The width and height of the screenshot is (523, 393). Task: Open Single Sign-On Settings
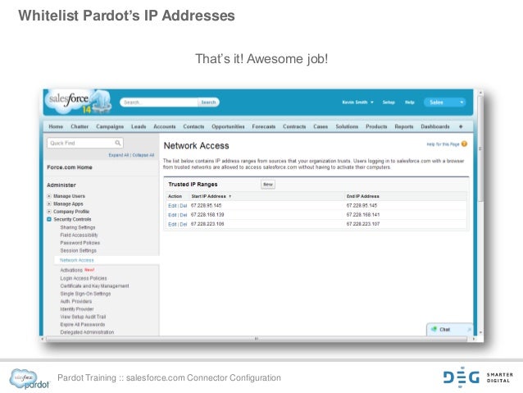pyautogui.click(x=85, y=294)
